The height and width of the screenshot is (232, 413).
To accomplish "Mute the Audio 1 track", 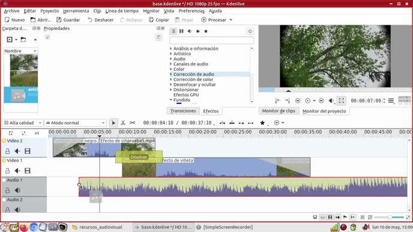I will [x=17, y=190].
